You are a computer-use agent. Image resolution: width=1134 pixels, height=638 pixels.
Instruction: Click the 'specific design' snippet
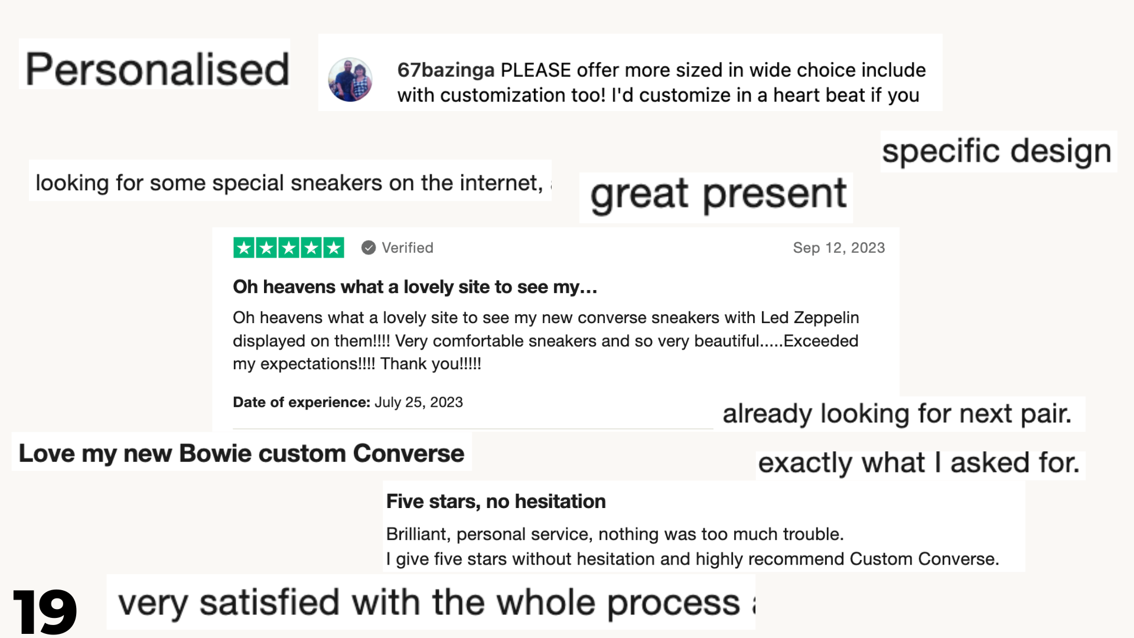point(997,151)
